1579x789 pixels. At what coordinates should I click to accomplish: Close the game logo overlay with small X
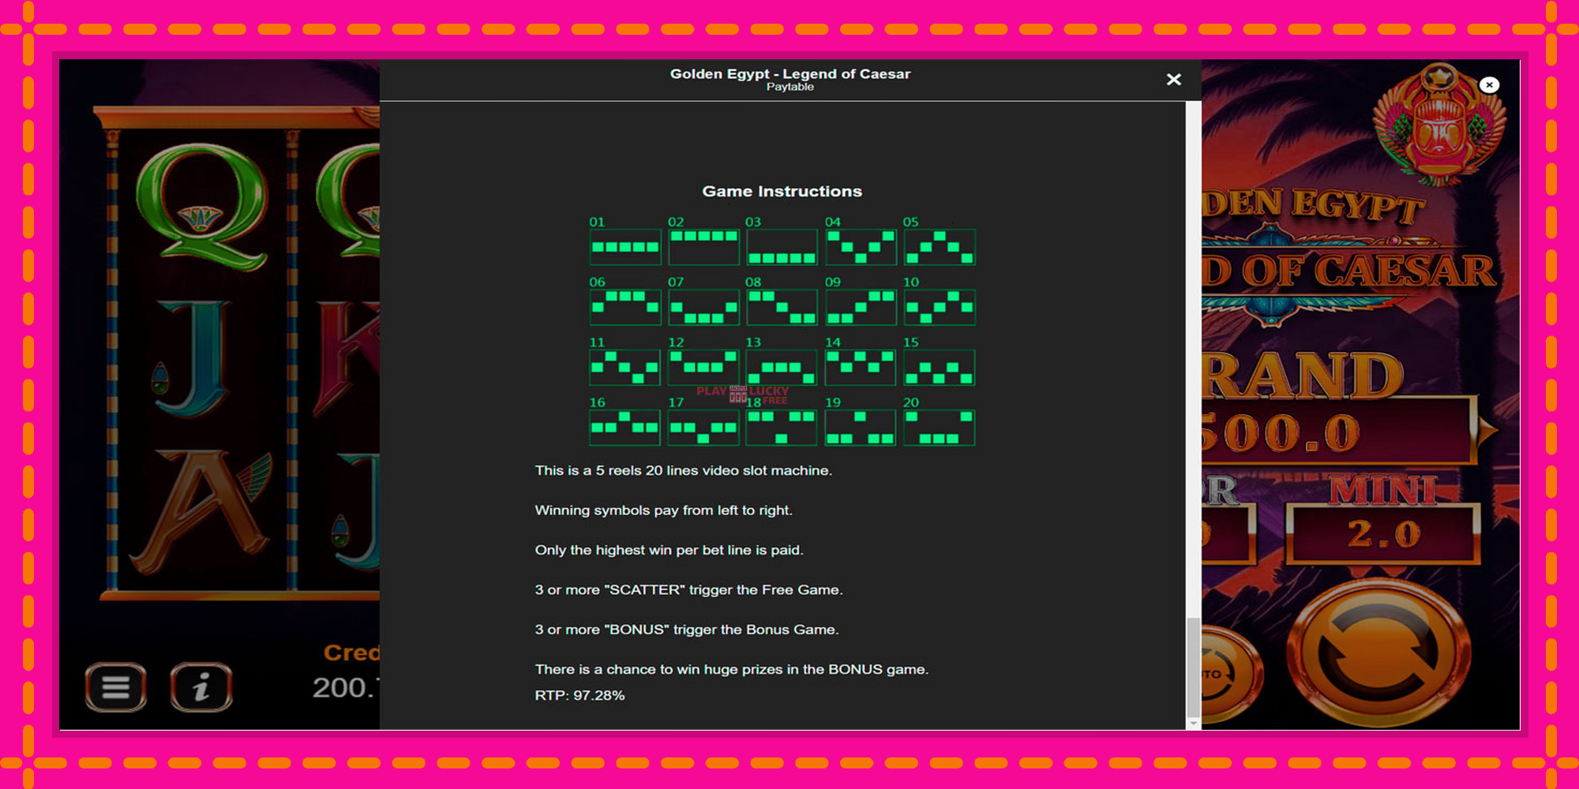point(1489,84)
